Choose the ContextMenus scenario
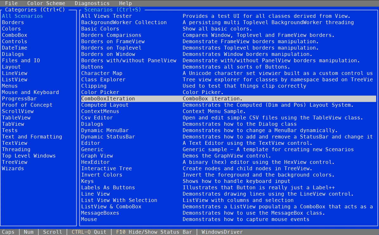Image resolution: width=379 pixels, height=235 pixels. (100, 111)
